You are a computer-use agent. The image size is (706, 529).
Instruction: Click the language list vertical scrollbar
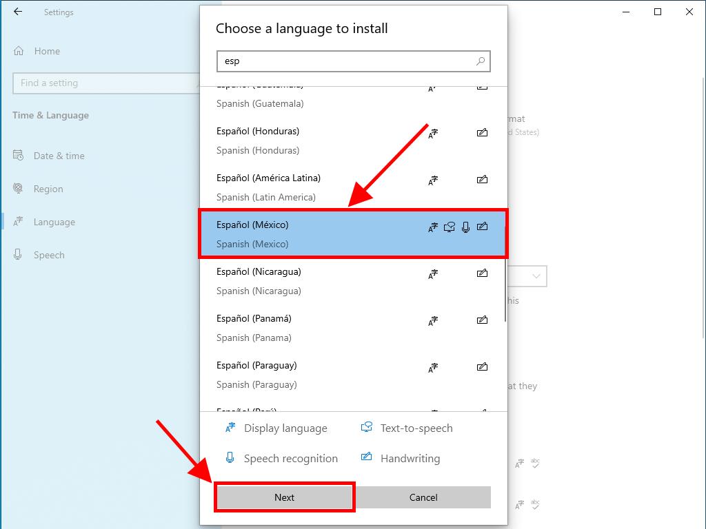click(505, 289)
